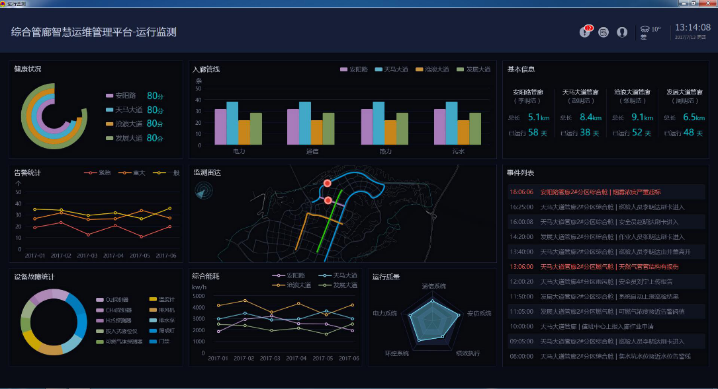
Task: Toggle 安阳路 series in 入廊管线 legend
Action: [x=353, y=69]
